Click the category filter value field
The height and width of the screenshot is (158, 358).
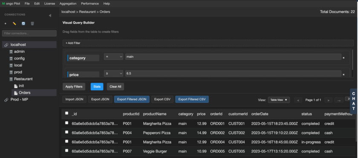233,57
